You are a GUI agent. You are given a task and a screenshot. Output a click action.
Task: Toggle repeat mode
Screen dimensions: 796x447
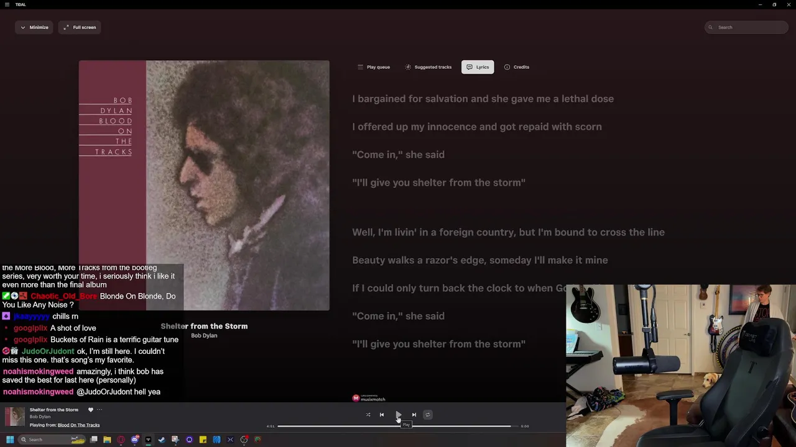click(x=427, y=415)
